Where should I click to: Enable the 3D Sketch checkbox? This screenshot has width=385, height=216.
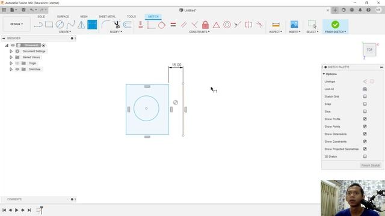(365, 157)
